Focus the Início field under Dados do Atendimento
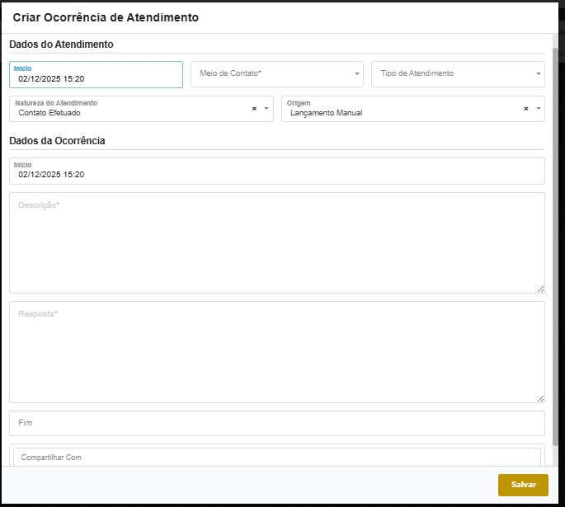Screen dimensions: 565x507 96,79
